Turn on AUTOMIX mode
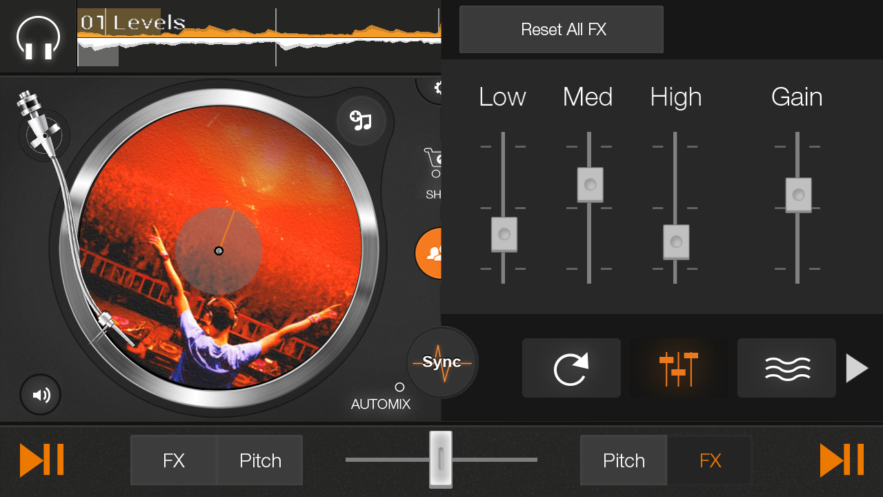Viewport: 883px width, 497px height. [x=398, y=387]
